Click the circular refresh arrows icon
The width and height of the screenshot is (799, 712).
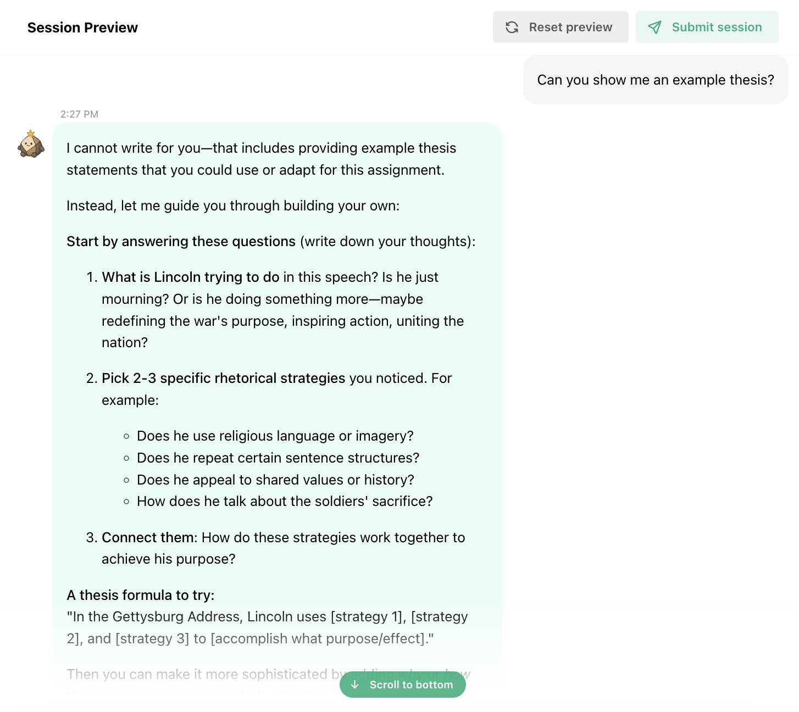512,27
